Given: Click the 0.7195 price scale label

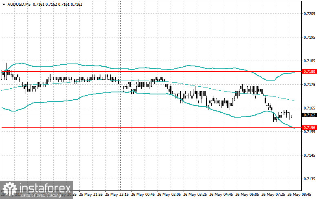Looking at the screenshot, I should tap(309, 37).
